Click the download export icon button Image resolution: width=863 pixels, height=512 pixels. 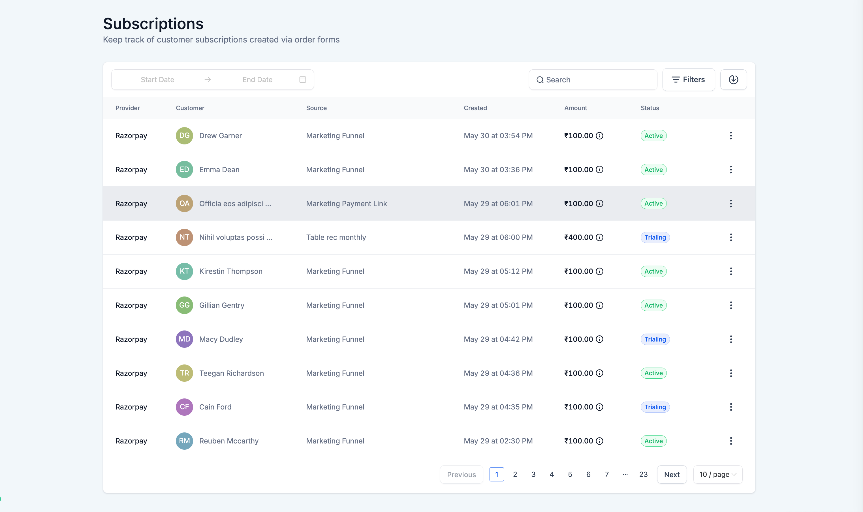click(733, 80)
